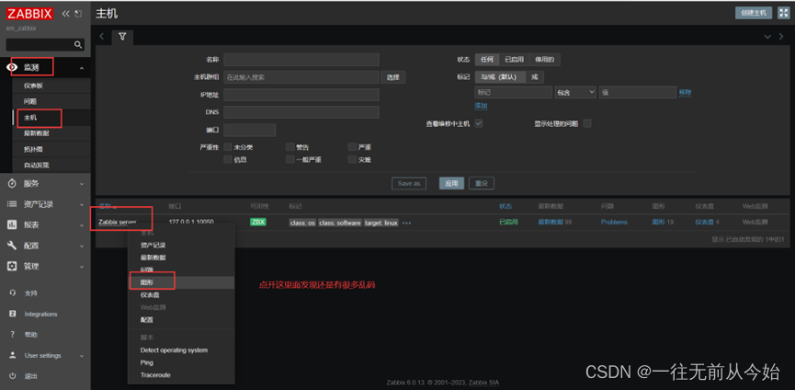Click the 创建主机 button

(x=754, y=13)
